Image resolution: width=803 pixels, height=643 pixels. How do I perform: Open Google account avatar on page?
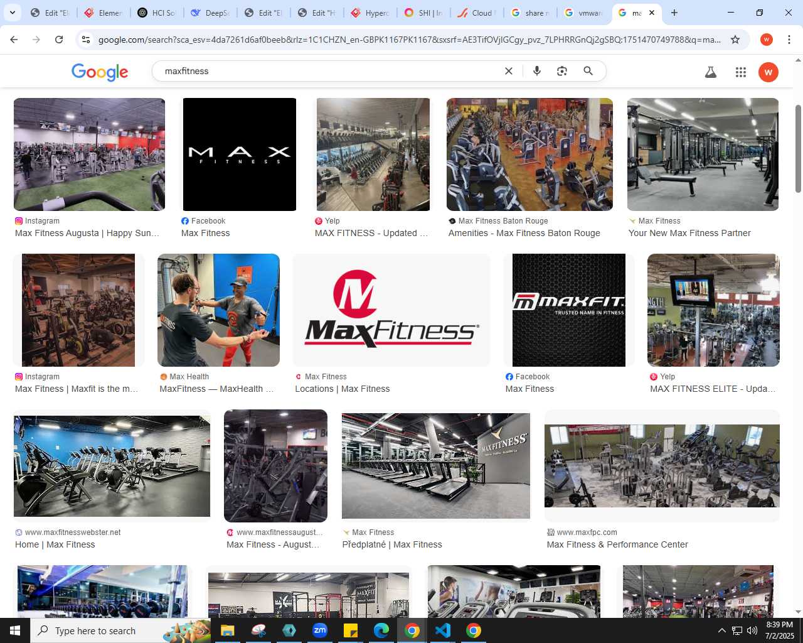768,72
